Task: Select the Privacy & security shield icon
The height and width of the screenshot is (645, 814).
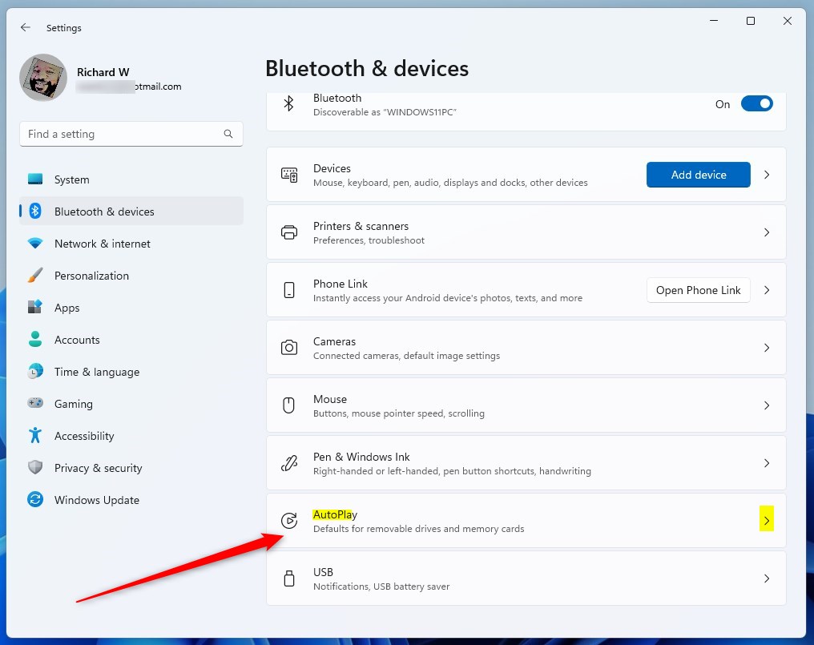Action: (35, 468)
